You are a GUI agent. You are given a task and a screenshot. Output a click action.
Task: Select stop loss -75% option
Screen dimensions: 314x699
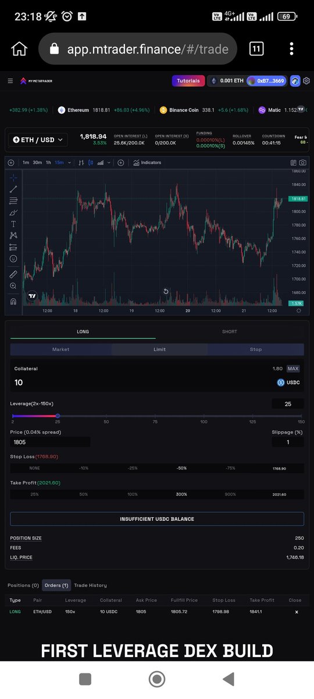point(230,468)
